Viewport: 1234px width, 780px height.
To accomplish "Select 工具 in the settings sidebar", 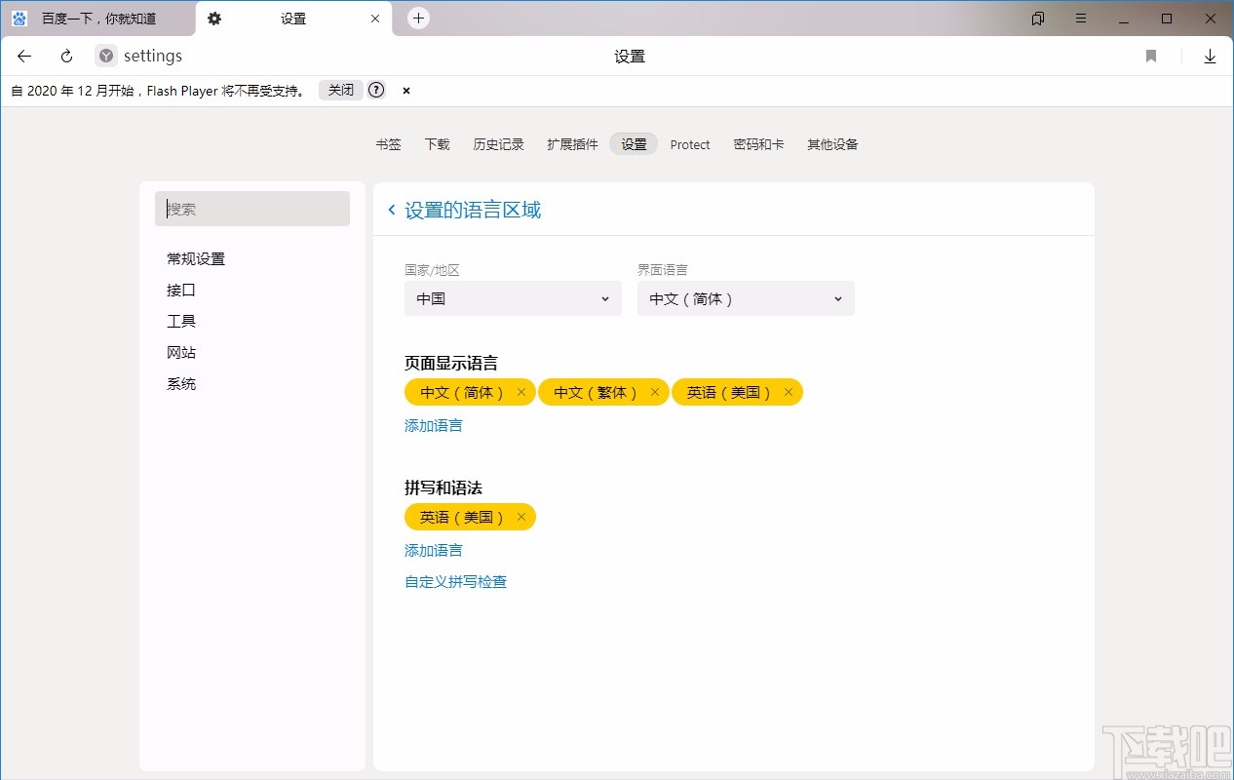I will (x=181, y=321).
